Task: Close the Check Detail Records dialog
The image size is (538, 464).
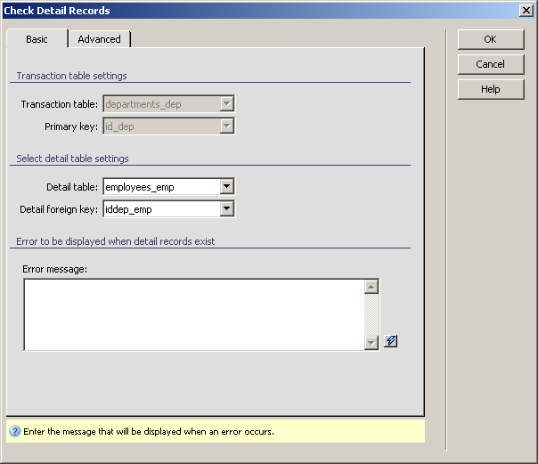Action: coord(526,11)
